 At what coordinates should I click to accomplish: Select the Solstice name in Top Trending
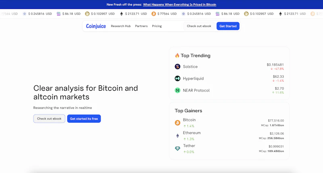(190, 67)
